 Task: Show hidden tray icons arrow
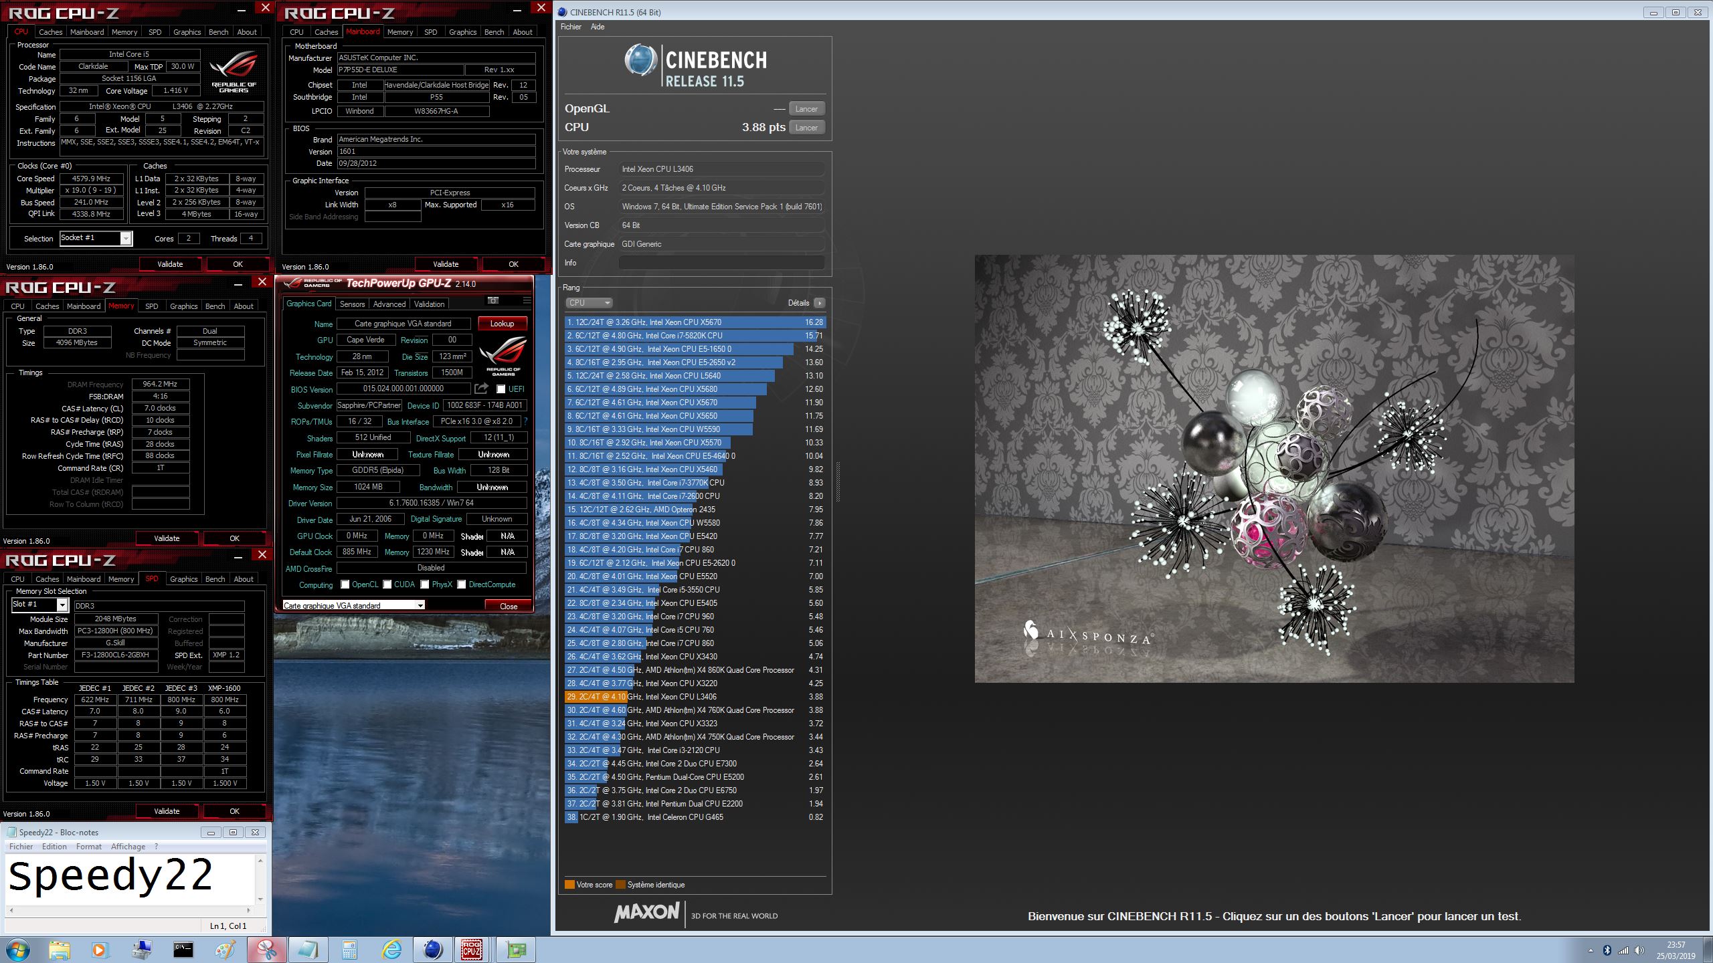[x=1591, y=950]
